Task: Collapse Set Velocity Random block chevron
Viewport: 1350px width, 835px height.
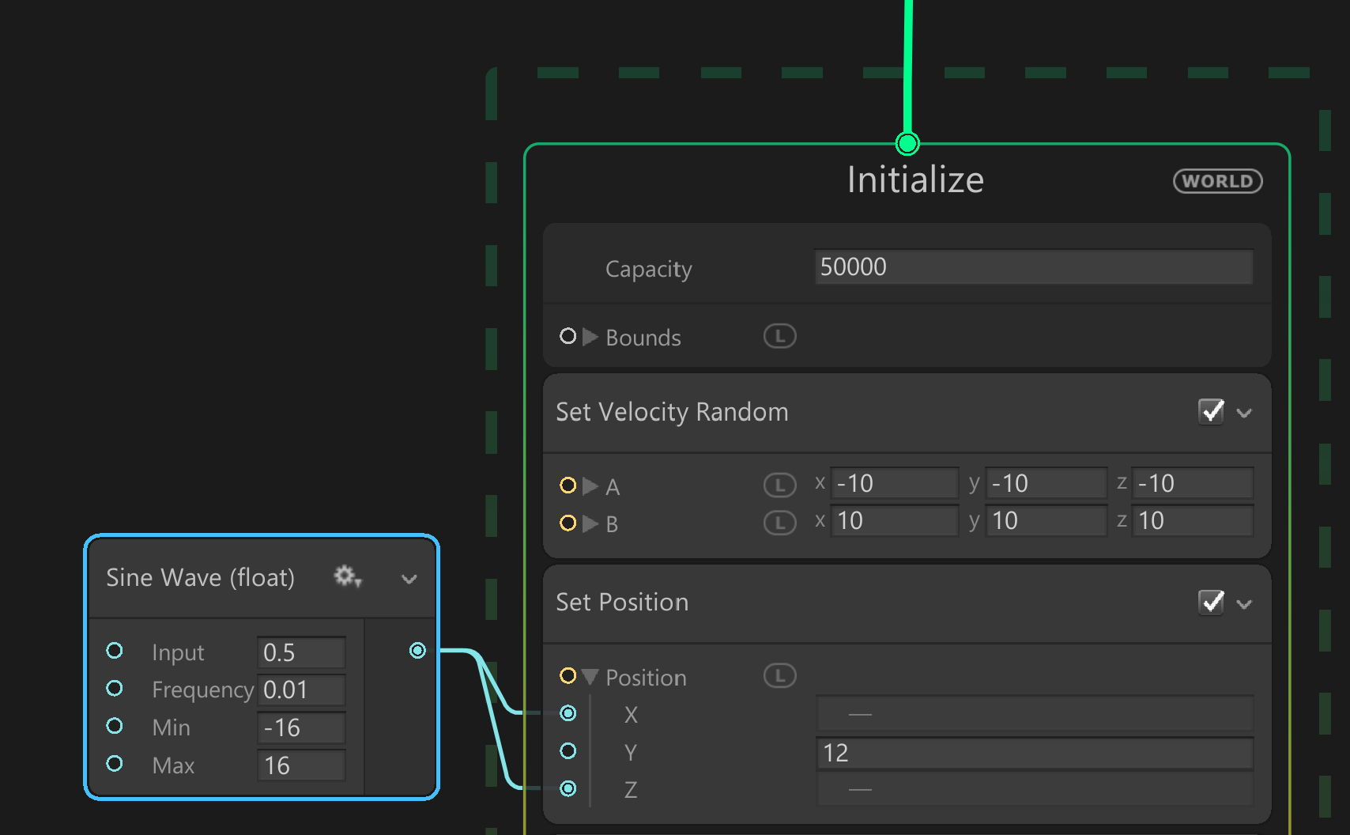Action: tap(1244, 413)
